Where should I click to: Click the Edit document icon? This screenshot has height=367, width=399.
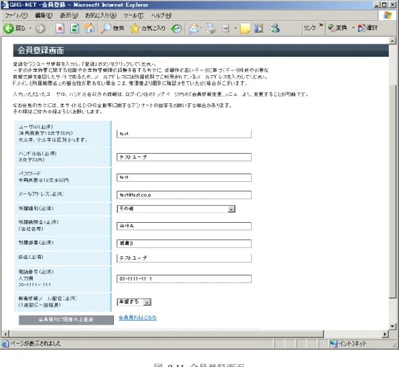[226, 28]
